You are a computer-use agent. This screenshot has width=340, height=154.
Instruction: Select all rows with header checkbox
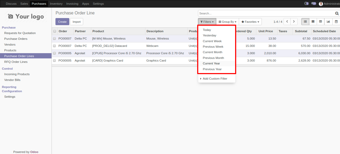[x=55, y=31]
